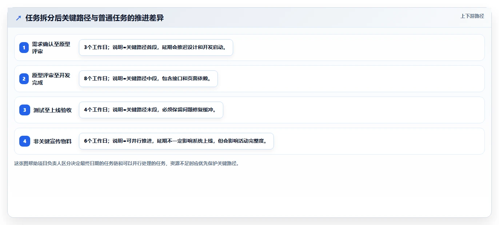The width and height of the screenshot is (499, 225).
Task: Select step number badge 3
Action: [25, 110]
